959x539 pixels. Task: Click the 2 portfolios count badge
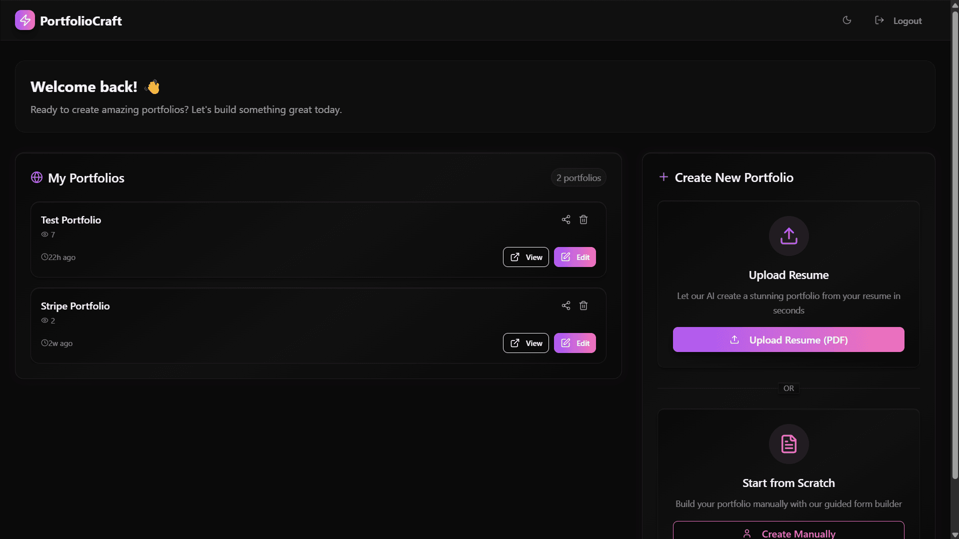[578, 177]
